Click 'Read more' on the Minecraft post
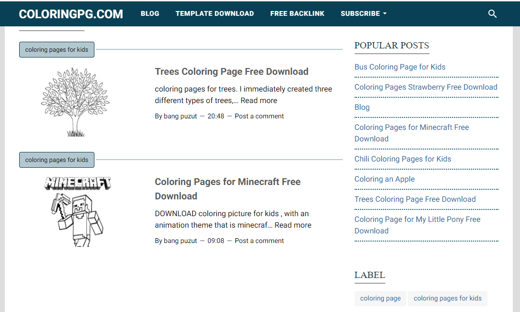The height and width of the screenshot is (312, 520). pyautogui.click(x=293, y=225)
